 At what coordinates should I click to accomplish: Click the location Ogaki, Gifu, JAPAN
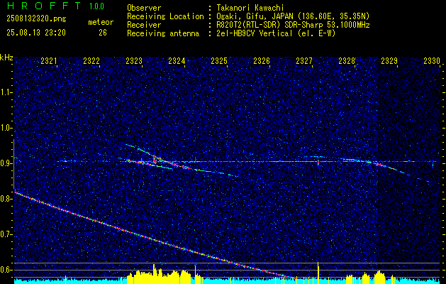coord(255,16)
